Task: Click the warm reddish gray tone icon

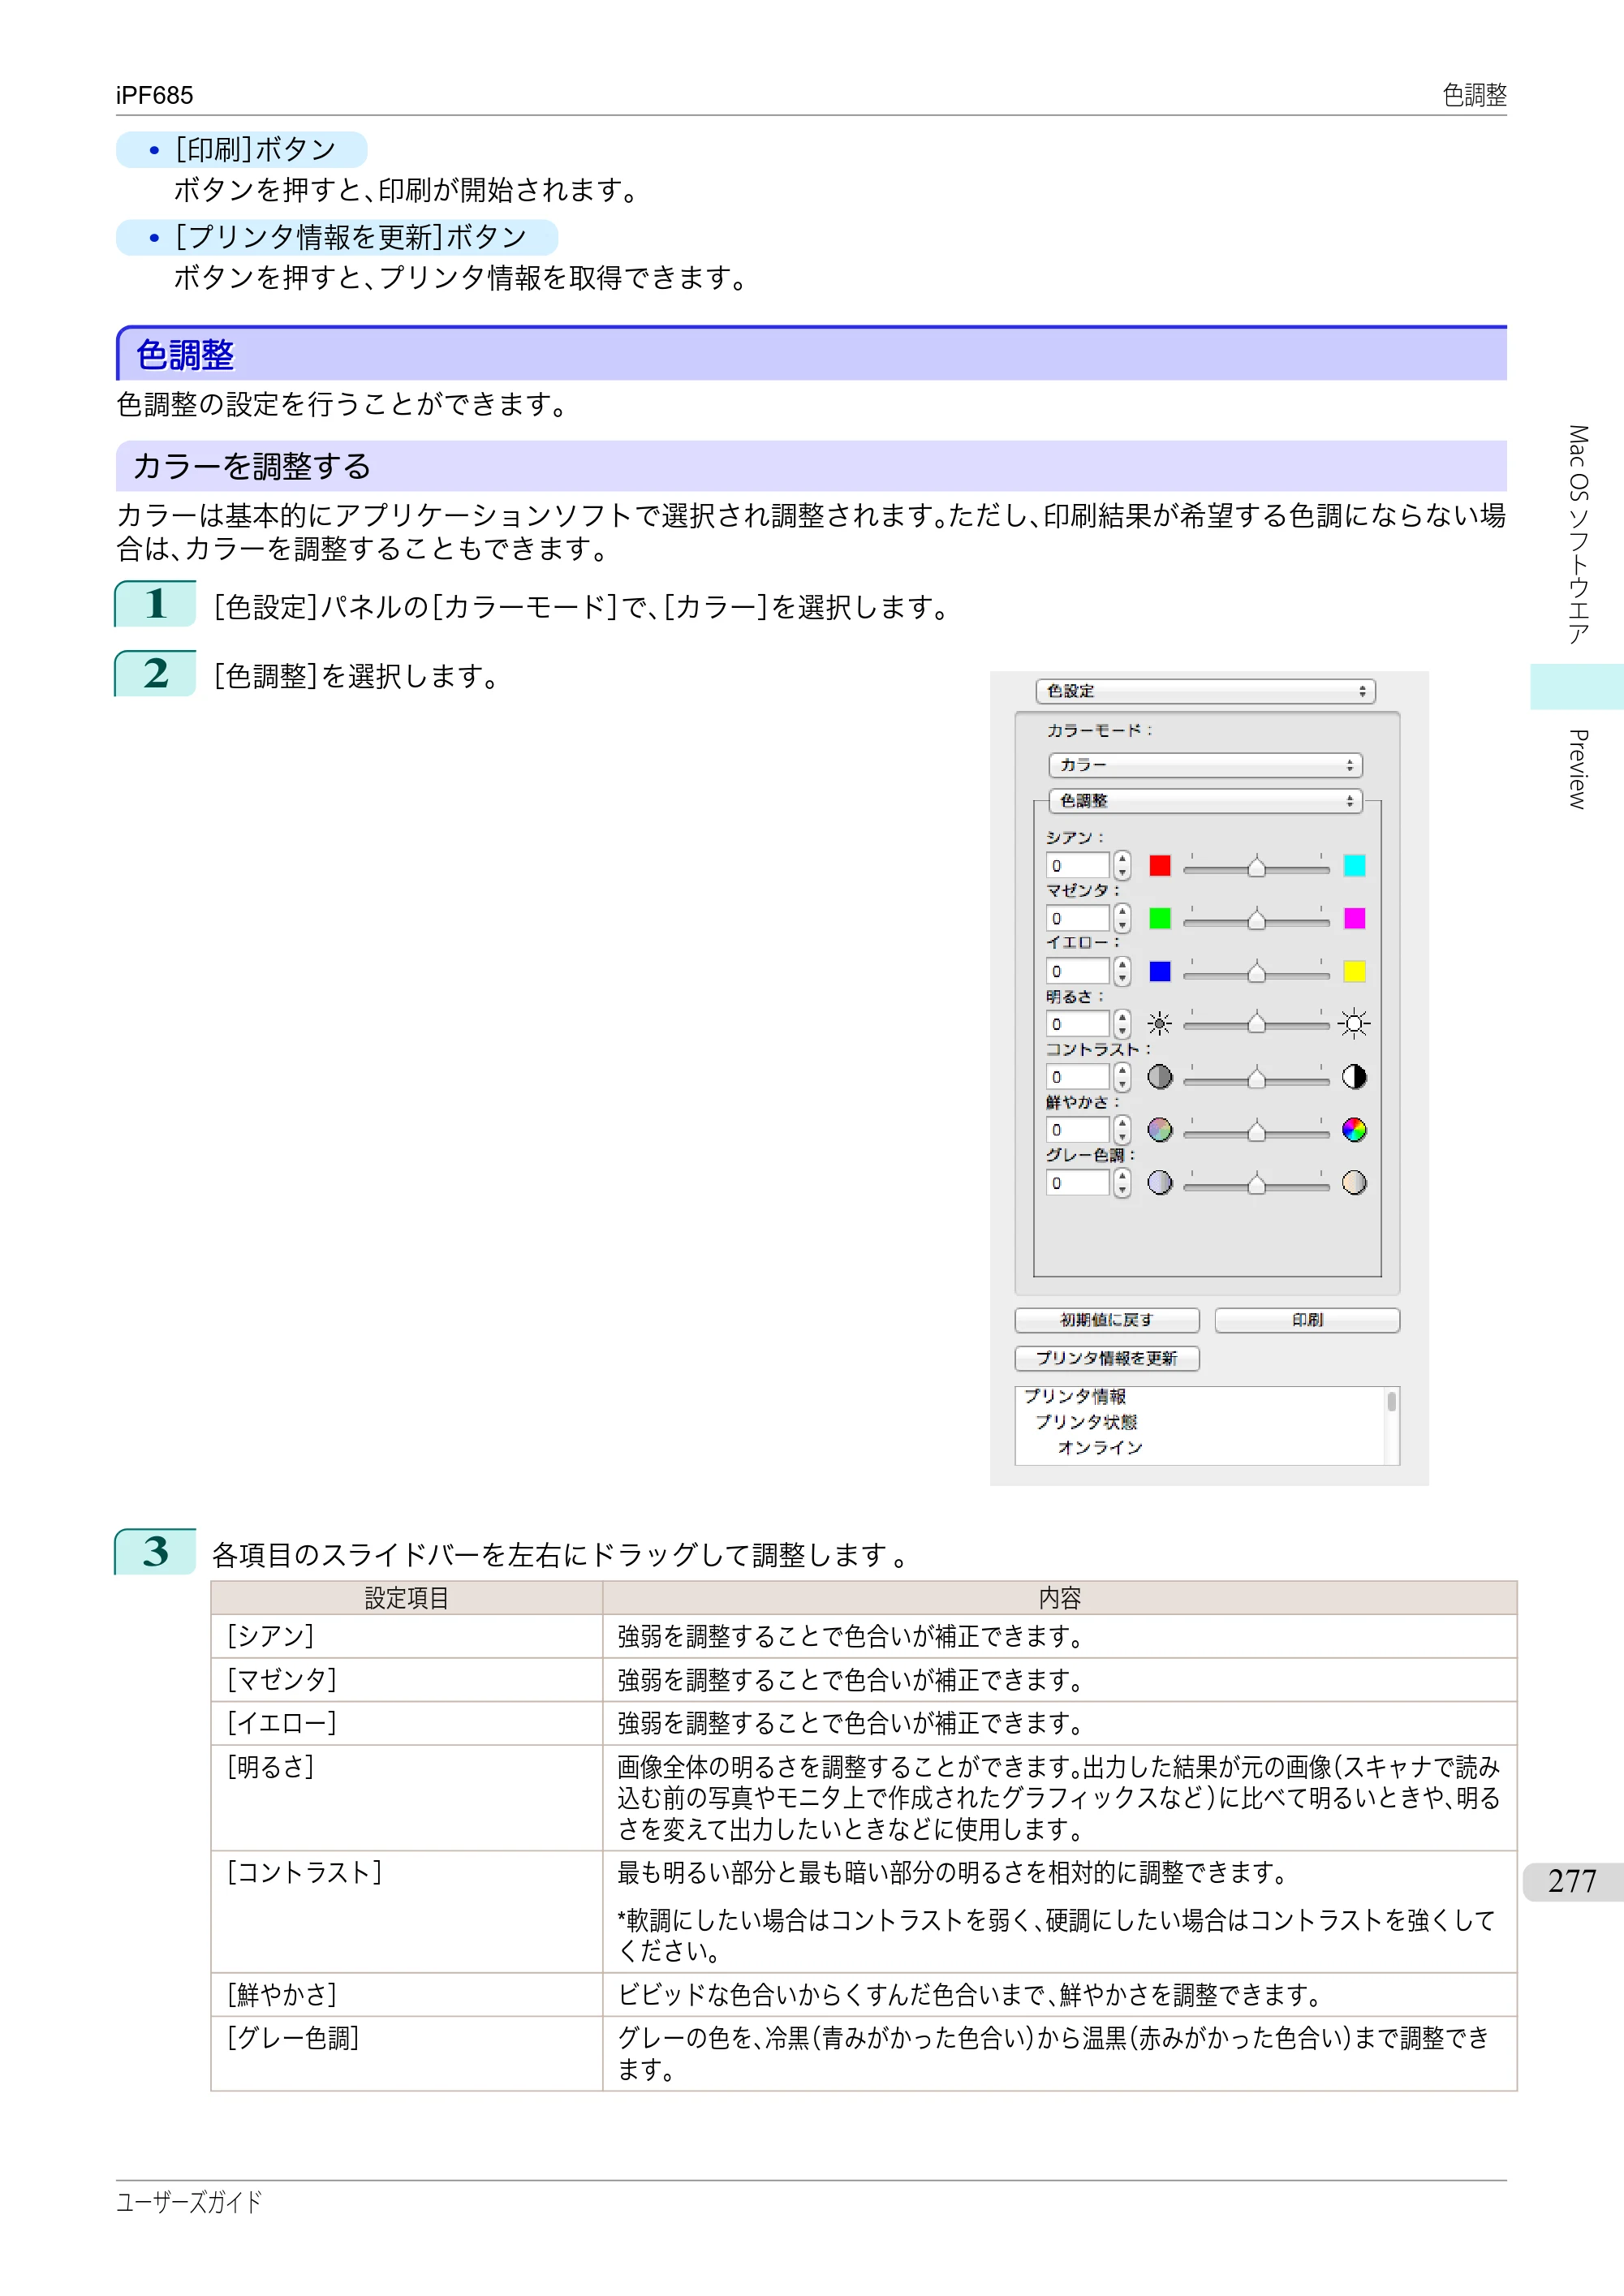Action: 1354,1183
